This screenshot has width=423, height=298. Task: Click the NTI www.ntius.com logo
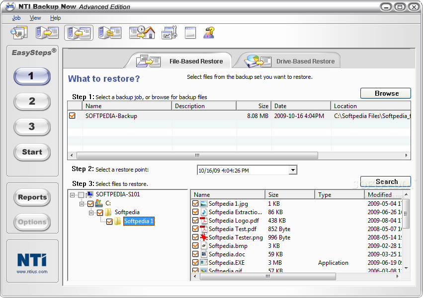pos(32,263)
